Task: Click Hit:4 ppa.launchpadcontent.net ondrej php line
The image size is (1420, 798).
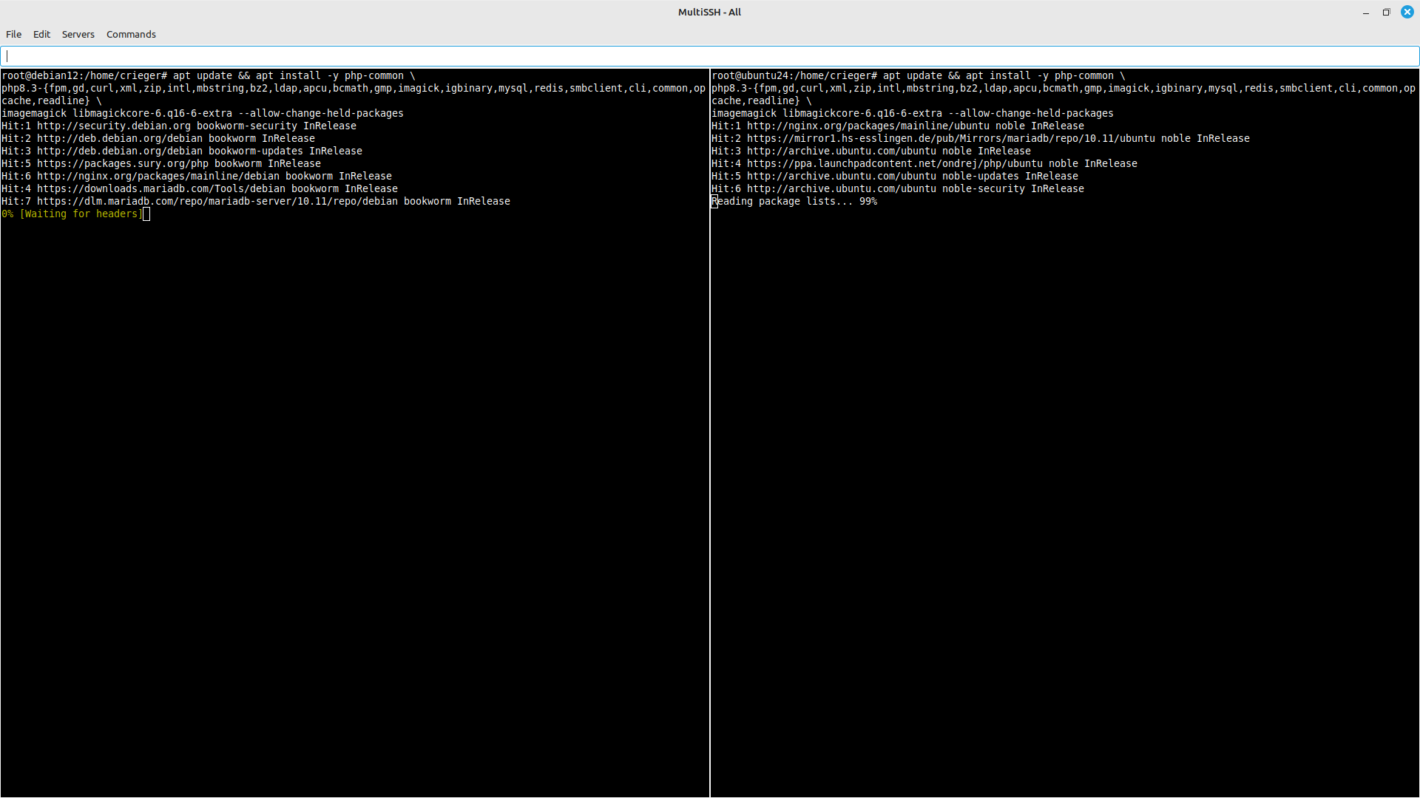Action: click(924, 163)
